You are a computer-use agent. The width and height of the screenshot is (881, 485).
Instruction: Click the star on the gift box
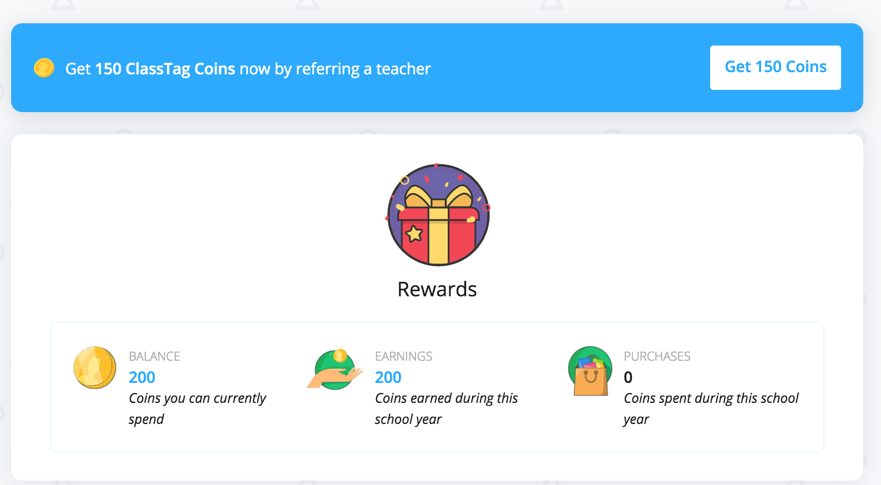tap(414, 234)
